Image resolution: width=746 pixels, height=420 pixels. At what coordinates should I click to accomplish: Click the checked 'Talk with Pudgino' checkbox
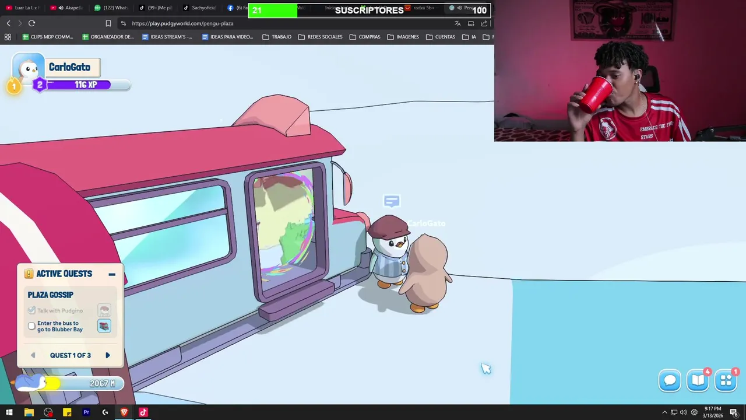click(x=32, y=310)
